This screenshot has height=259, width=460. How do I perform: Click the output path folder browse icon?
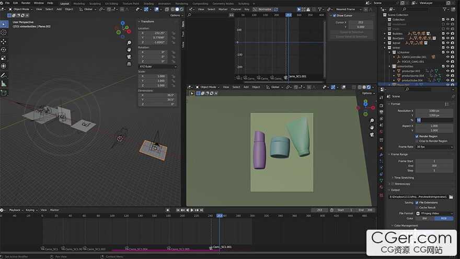(451, 197)
